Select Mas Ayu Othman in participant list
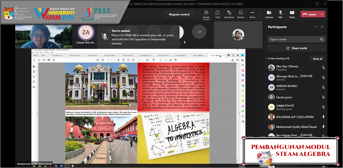The height and width of the screenshot is (168, 343). coord(287,67)
